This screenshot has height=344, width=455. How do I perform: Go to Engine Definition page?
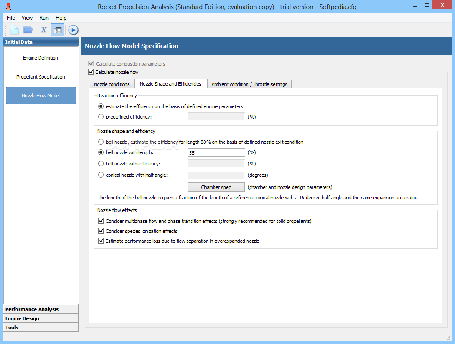(x=41, y=58)
